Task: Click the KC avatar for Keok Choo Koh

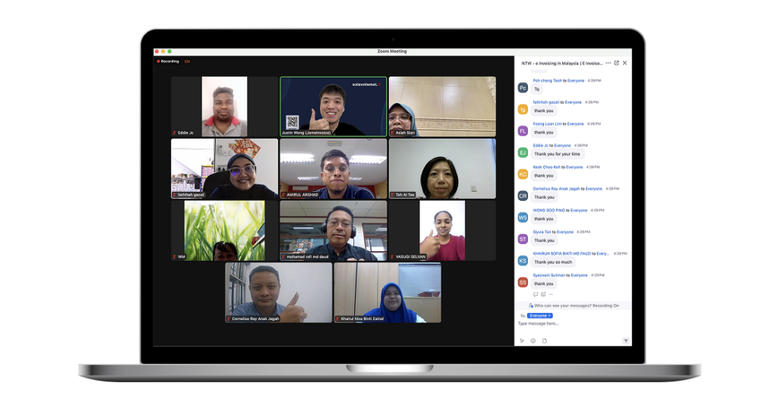Action: (x=523, y=174)
